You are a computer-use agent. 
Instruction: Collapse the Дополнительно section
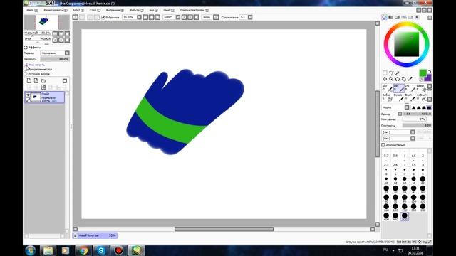click(x=383, y=144)
